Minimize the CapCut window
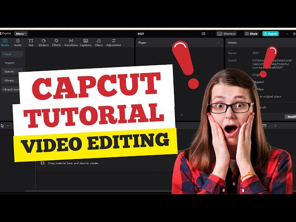This screenshot has width=296, height=222. coord(287,34)
